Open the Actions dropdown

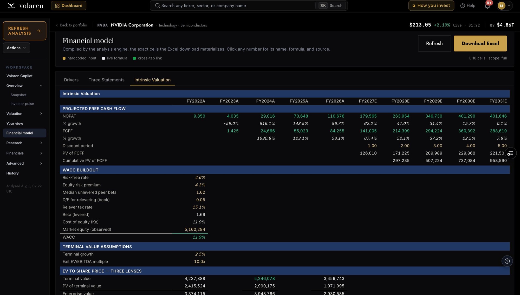tap(16, 48)
